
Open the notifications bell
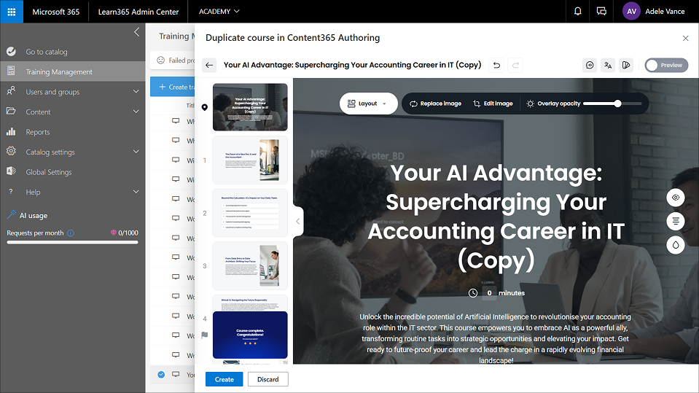pyautogui.click(x=578, y=12)
